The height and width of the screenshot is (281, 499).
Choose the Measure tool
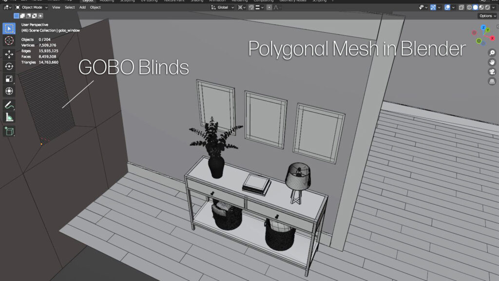pos(9,118)
